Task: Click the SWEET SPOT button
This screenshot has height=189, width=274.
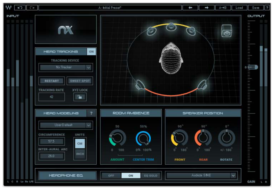Action: tap(80, 81)
